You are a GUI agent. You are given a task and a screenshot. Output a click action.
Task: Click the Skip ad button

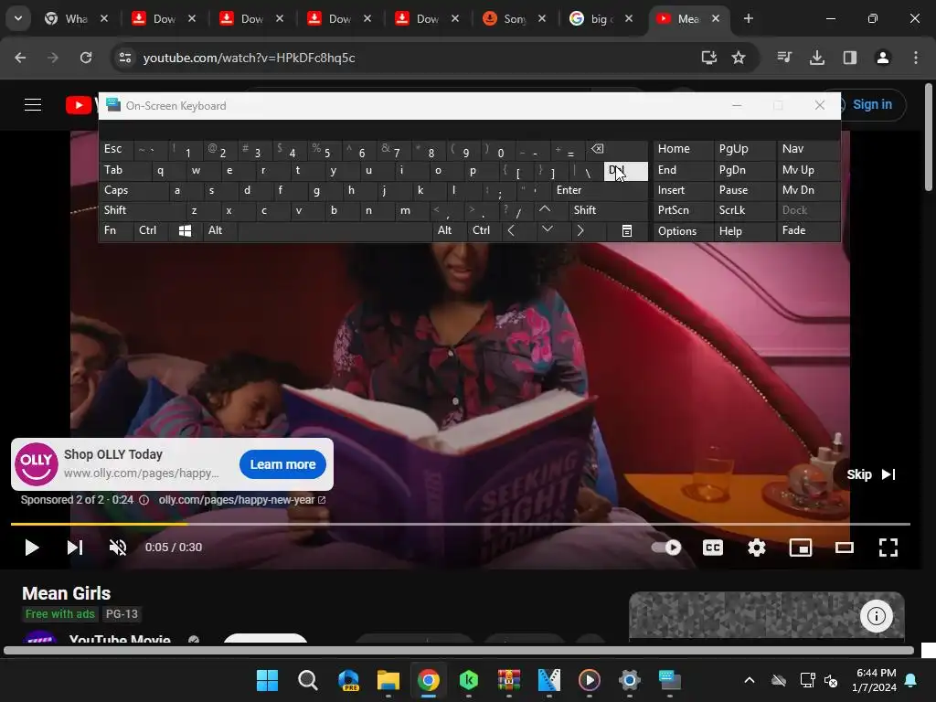pyautogui.click(x=871, y=474)
